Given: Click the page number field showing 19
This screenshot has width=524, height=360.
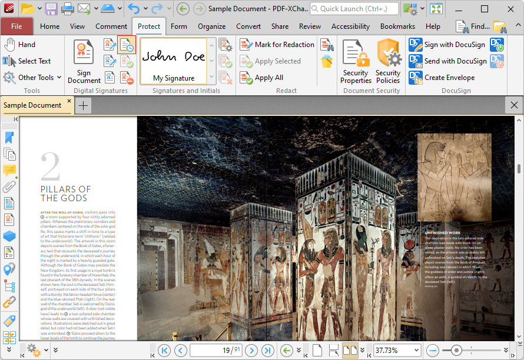Looking at the screenshot, I should [216, 351].
